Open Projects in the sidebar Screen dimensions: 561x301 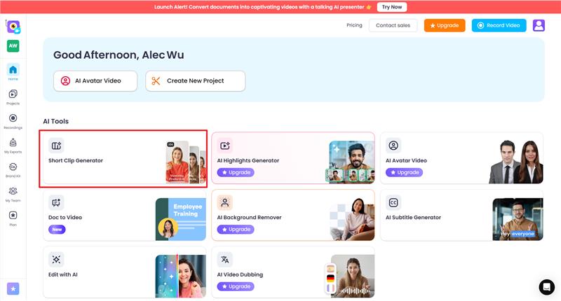tap(13, 97)
